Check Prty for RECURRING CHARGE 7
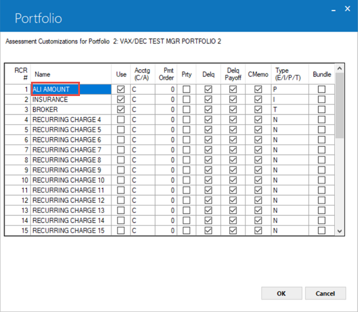This screenshot has height=312, width=358. [187, 150]
